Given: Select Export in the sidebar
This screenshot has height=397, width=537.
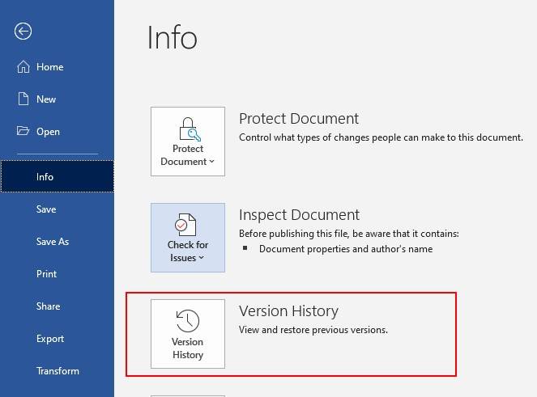Looking at the screenshot, I should [58, 339].
